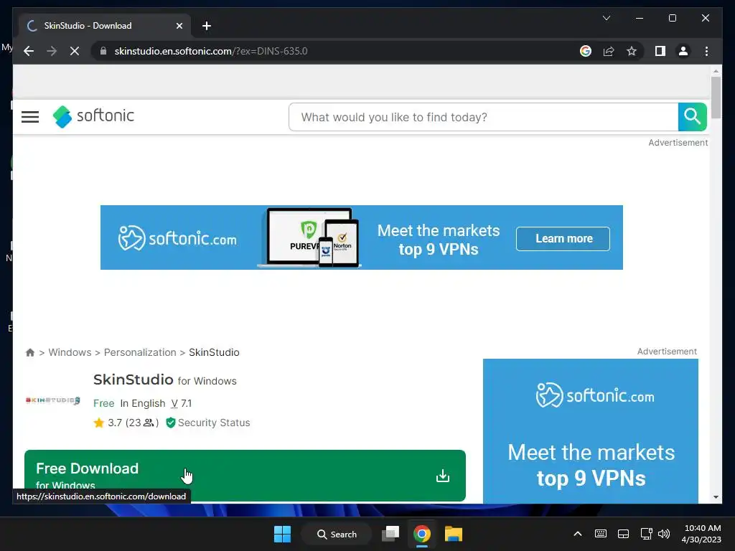Click the Windows breadcrumb link
Image resolution: width=735 pixels, height=551 pixels.
point(70,352)
